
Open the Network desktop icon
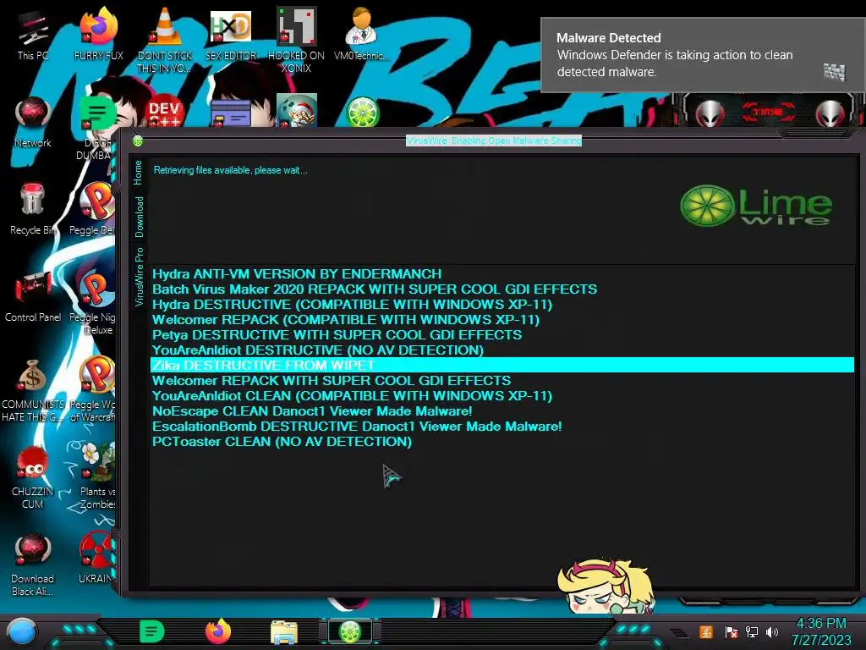coord(33,122)
